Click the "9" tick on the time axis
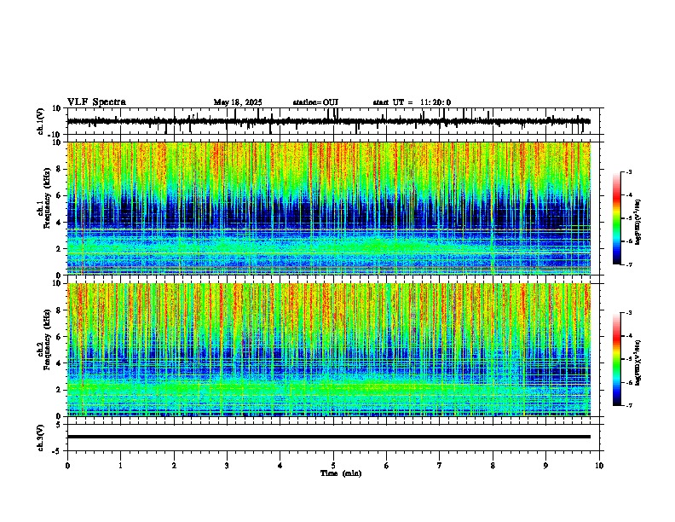The width and height of the screenshot is (675, 522). [x=545, y=466]
